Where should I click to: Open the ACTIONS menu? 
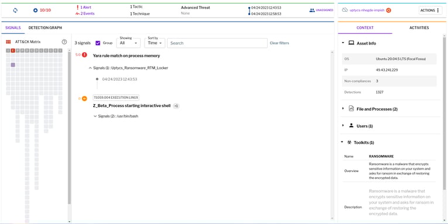coord(430,11)
